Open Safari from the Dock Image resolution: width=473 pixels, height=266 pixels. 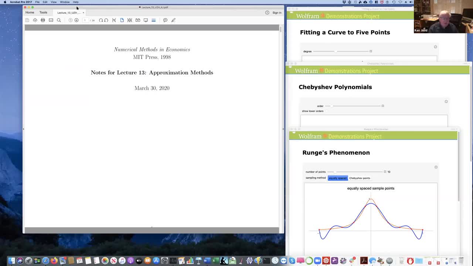(x=45, y=261)
